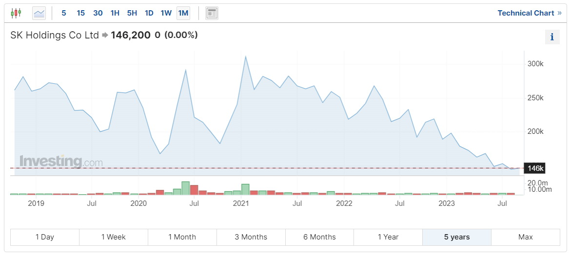Pick the 1W interval
This screenshot has width=570, height=257.
tap(166, 14)
